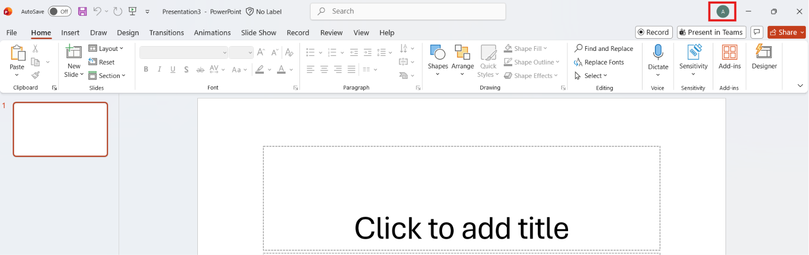Viewport: 809px width, 255px height.
Task: Toggle Bold formatting
Action: [145, 69]
